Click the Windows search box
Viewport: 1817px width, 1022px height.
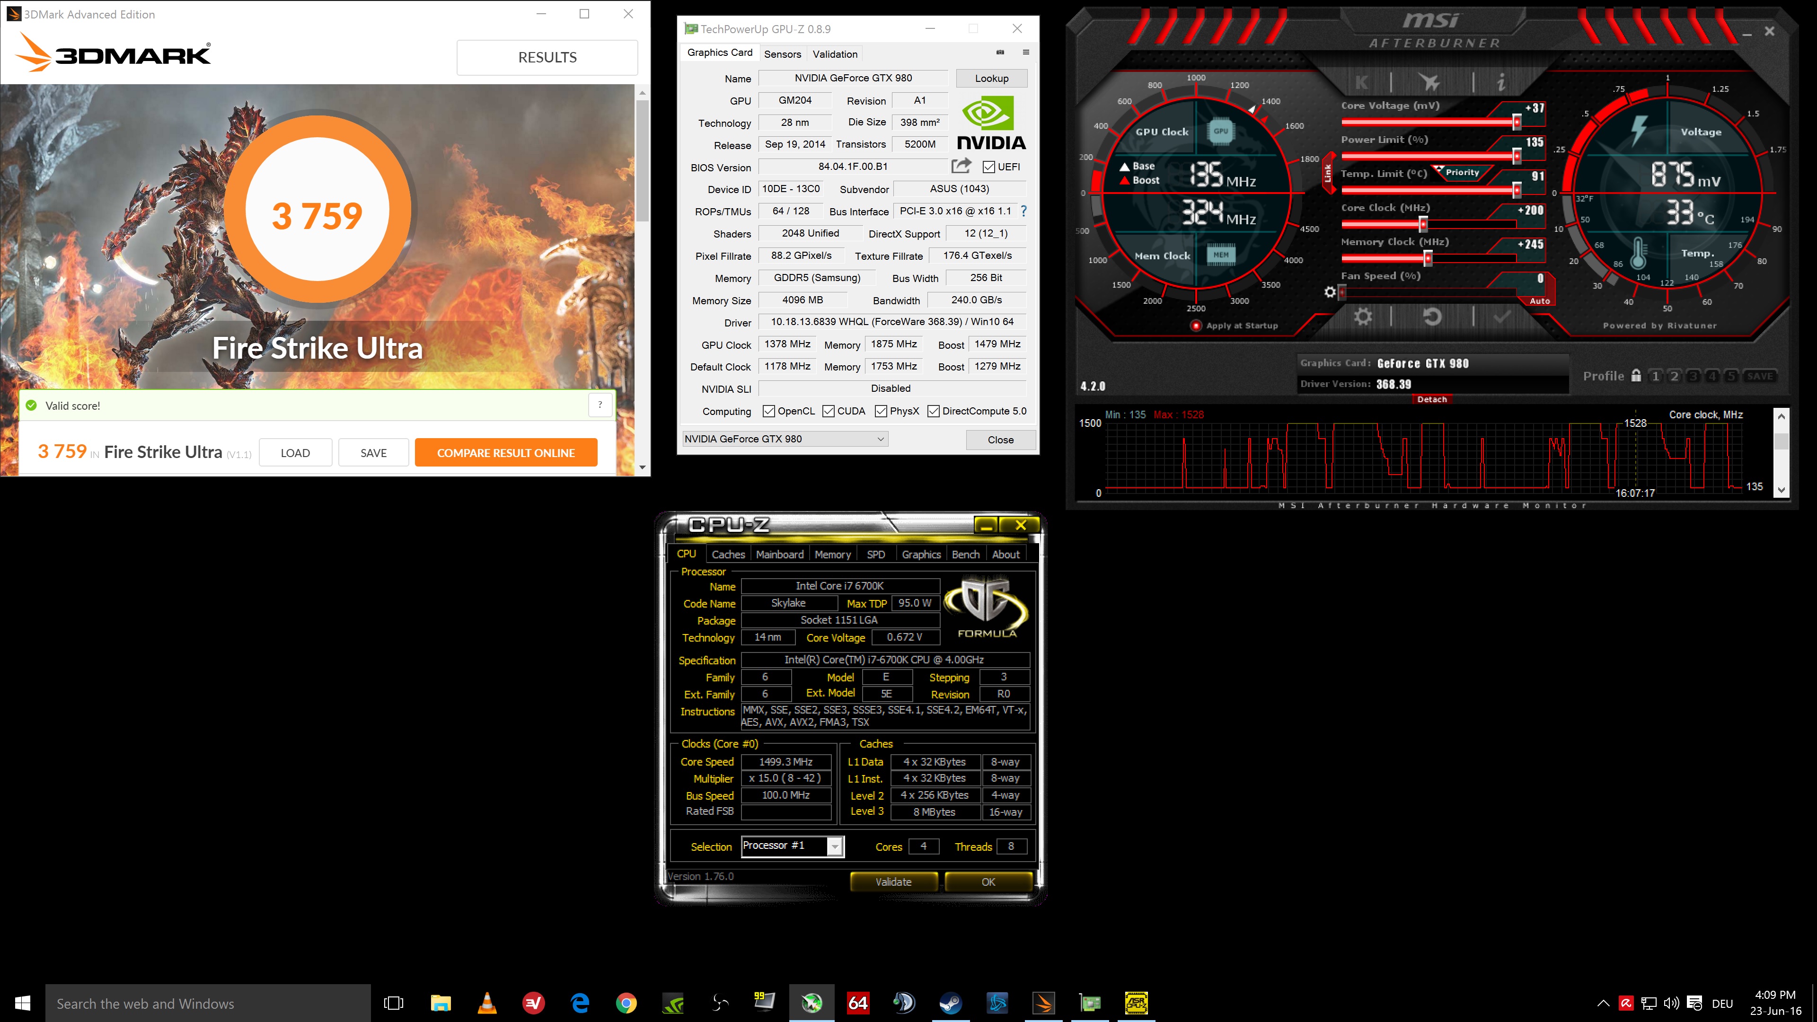pos(208,1003)
